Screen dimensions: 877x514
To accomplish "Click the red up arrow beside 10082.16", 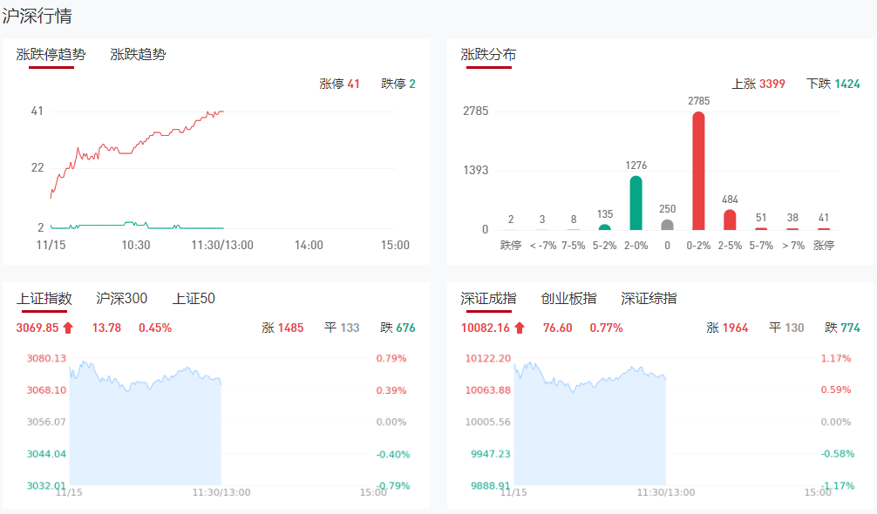I will [520, 328].
